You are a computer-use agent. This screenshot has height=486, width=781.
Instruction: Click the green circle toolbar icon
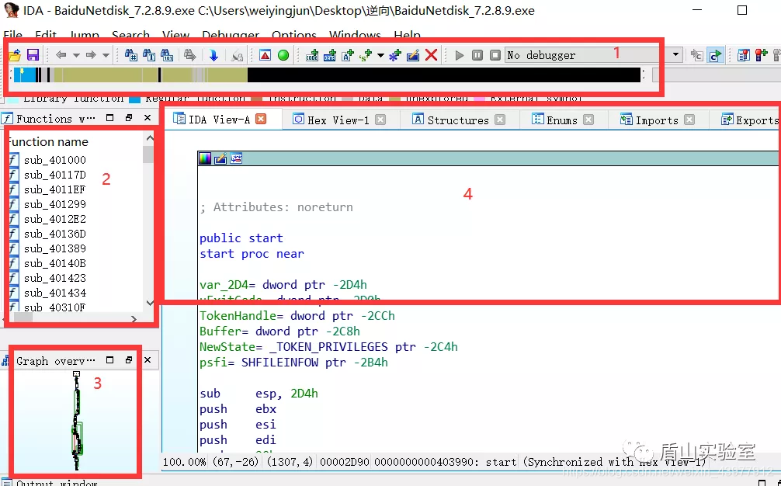click(283, 55)
